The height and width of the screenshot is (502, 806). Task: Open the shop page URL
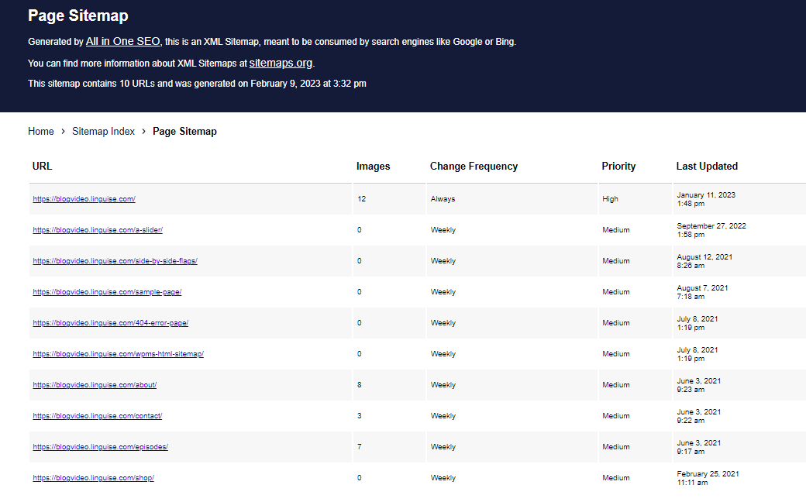pyautogui.click(x=94, y=478)
